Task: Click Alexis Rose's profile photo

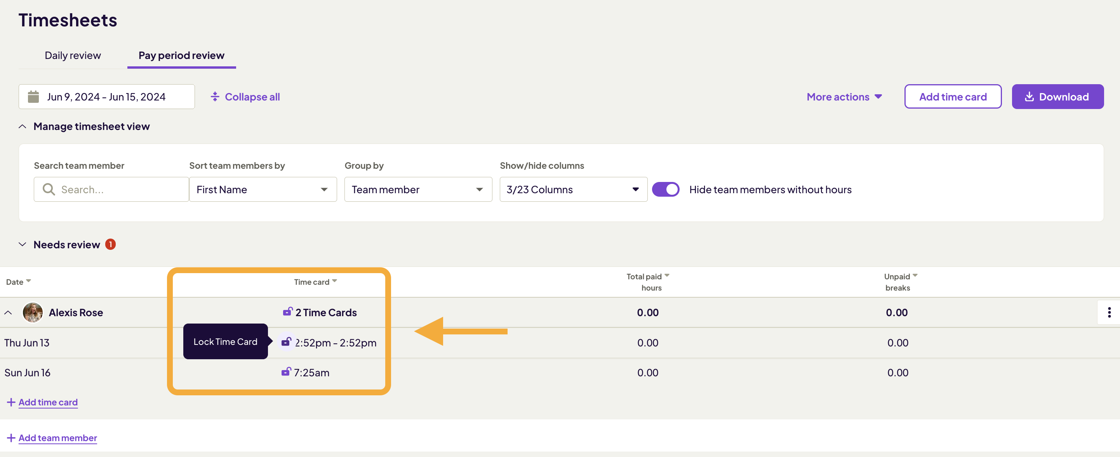Action: coord(33,312)
